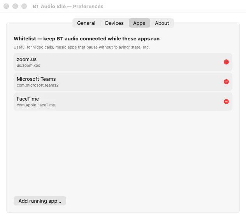This screenshot has width=246, height=219.
Task: Click the com.apple.FaceTime bundle identifier
Action: (x=36, y=105)
